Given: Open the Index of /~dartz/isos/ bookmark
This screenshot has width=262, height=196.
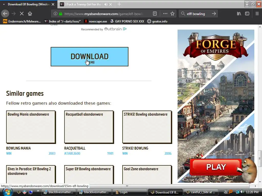Looking at the screenshot, I should coord(62,21).
